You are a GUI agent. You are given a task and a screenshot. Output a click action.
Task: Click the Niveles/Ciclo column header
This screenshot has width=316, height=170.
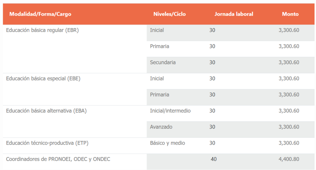[169, 14]
